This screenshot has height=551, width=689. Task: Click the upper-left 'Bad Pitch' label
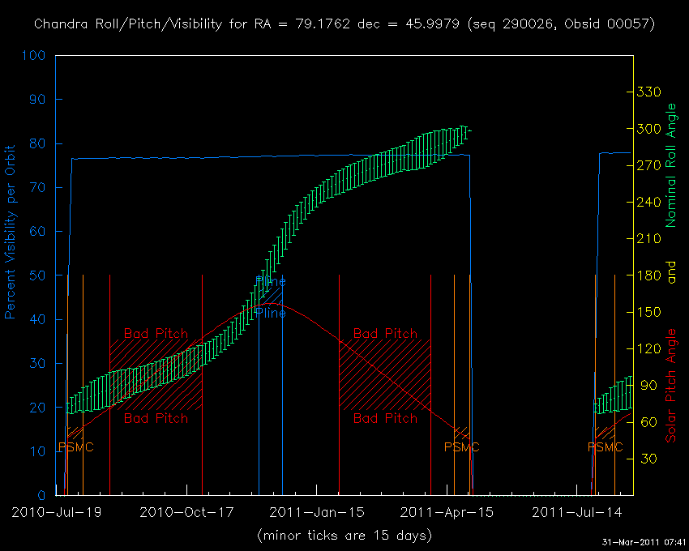(156, 333)
